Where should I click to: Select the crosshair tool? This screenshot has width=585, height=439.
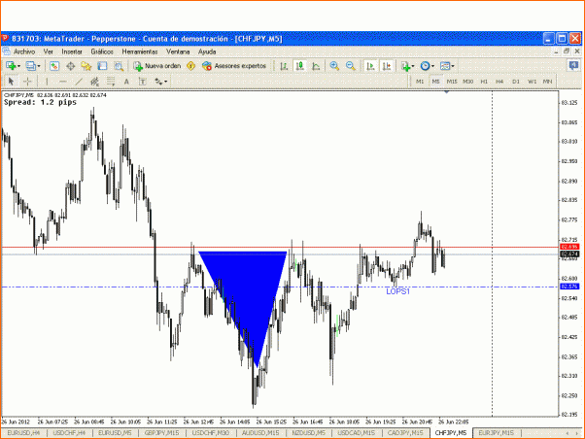click(27, 82)
